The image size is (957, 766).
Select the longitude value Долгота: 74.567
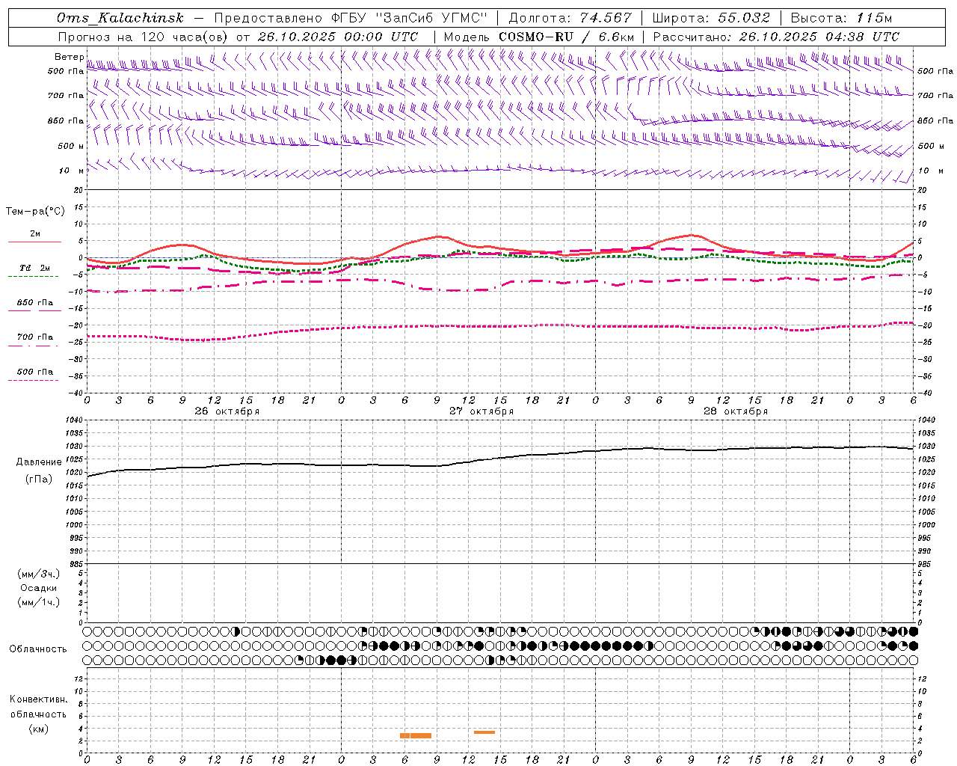point(570,18)
